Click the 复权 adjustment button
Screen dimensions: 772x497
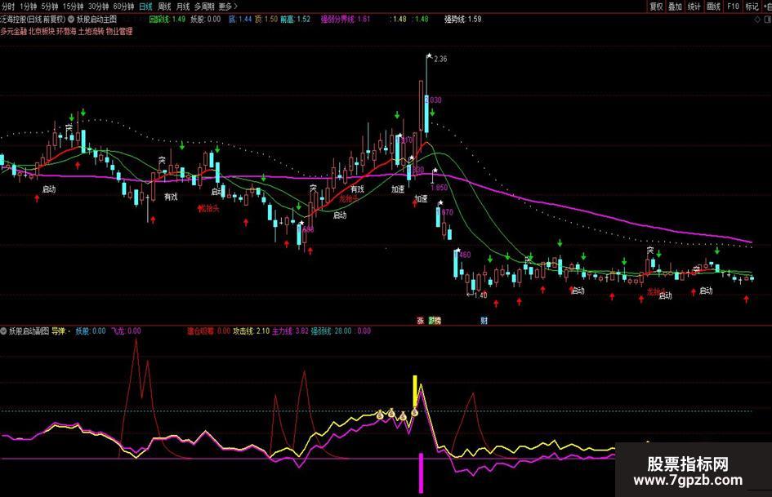(x=656, y=7)
